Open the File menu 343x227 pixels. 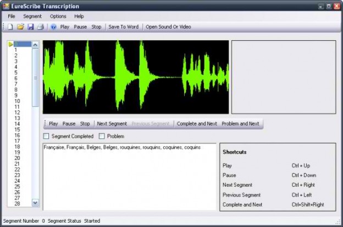(x=12, y=16)
